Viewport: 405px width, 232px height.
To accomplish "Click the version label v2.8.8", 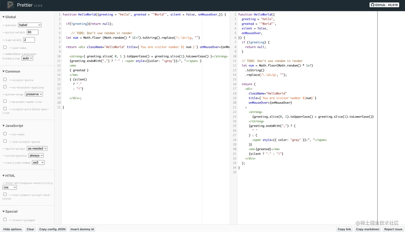I will tap(38, 6).
